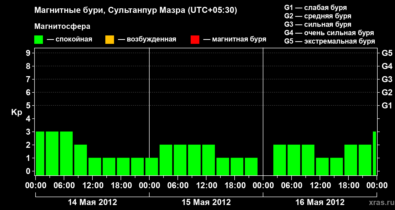Click the G5 label on right axis
This screenshot has height=210, width=395.
(387, 53)
